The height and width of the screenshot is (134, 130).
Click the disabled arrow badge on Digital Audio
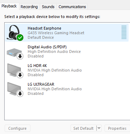tap(20, 56)
